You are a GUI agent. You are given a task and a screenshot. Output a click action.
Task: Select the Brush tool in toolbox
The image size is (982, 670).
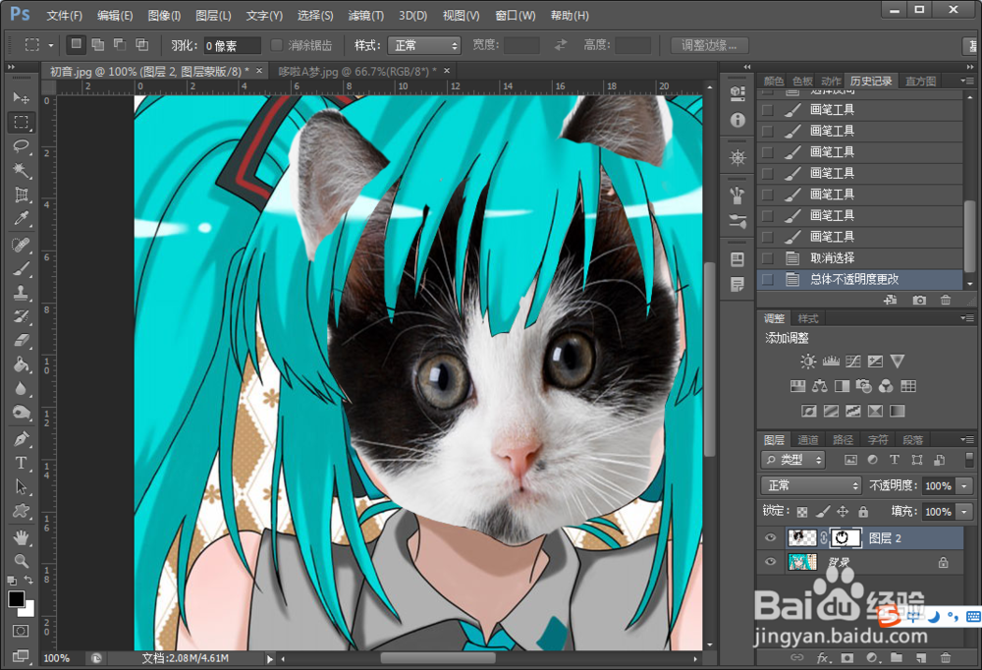(21, 268)
